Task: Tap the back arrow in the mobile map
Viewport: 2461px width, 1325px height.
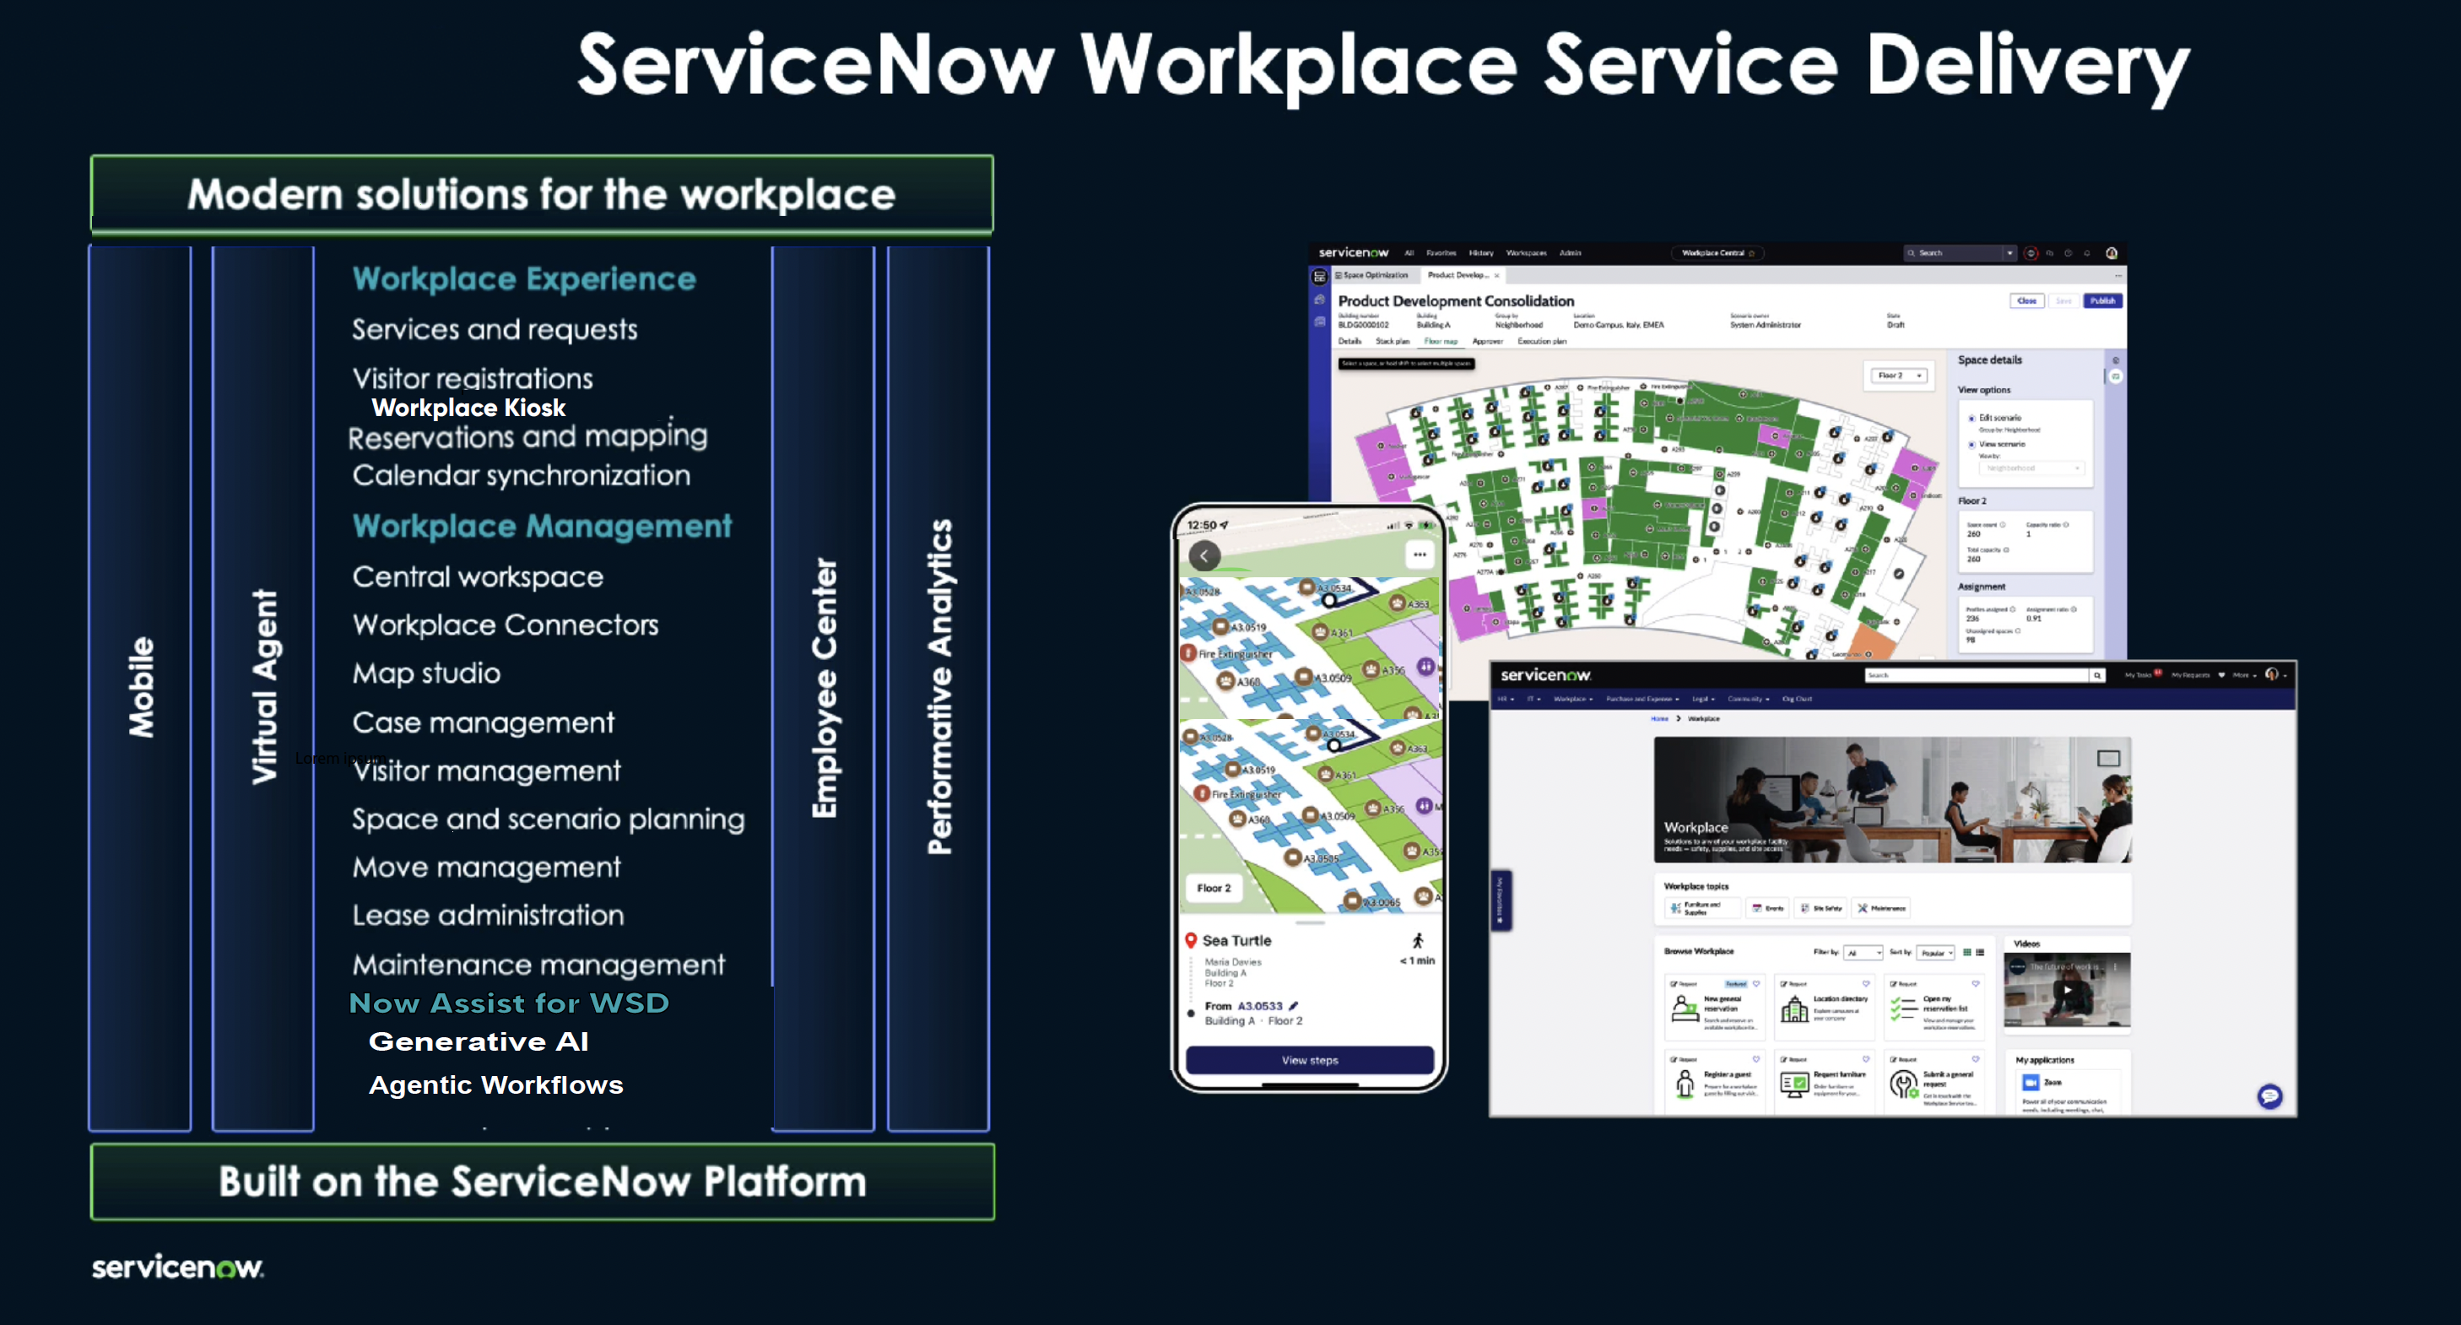Action: tap(1203, 556)
